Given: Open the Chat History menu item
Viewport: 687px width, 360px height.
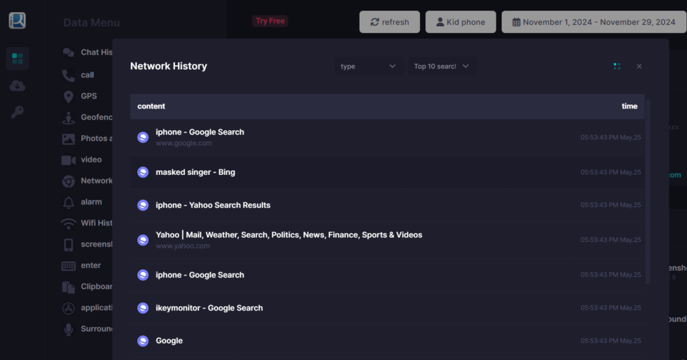Looking at the screenshot, I should click(x=87, y=52).
